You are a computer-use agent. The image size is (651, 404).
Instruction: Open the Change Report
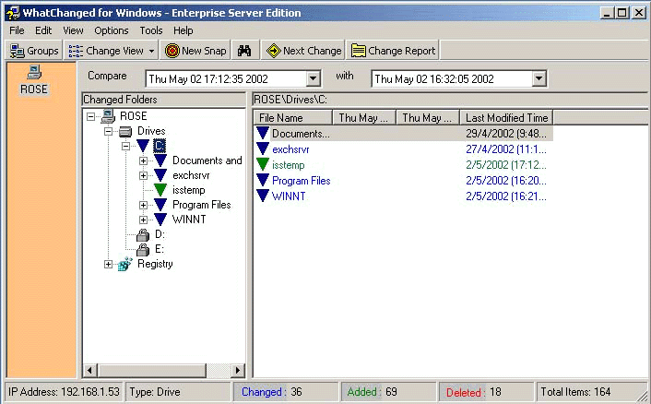393,51
